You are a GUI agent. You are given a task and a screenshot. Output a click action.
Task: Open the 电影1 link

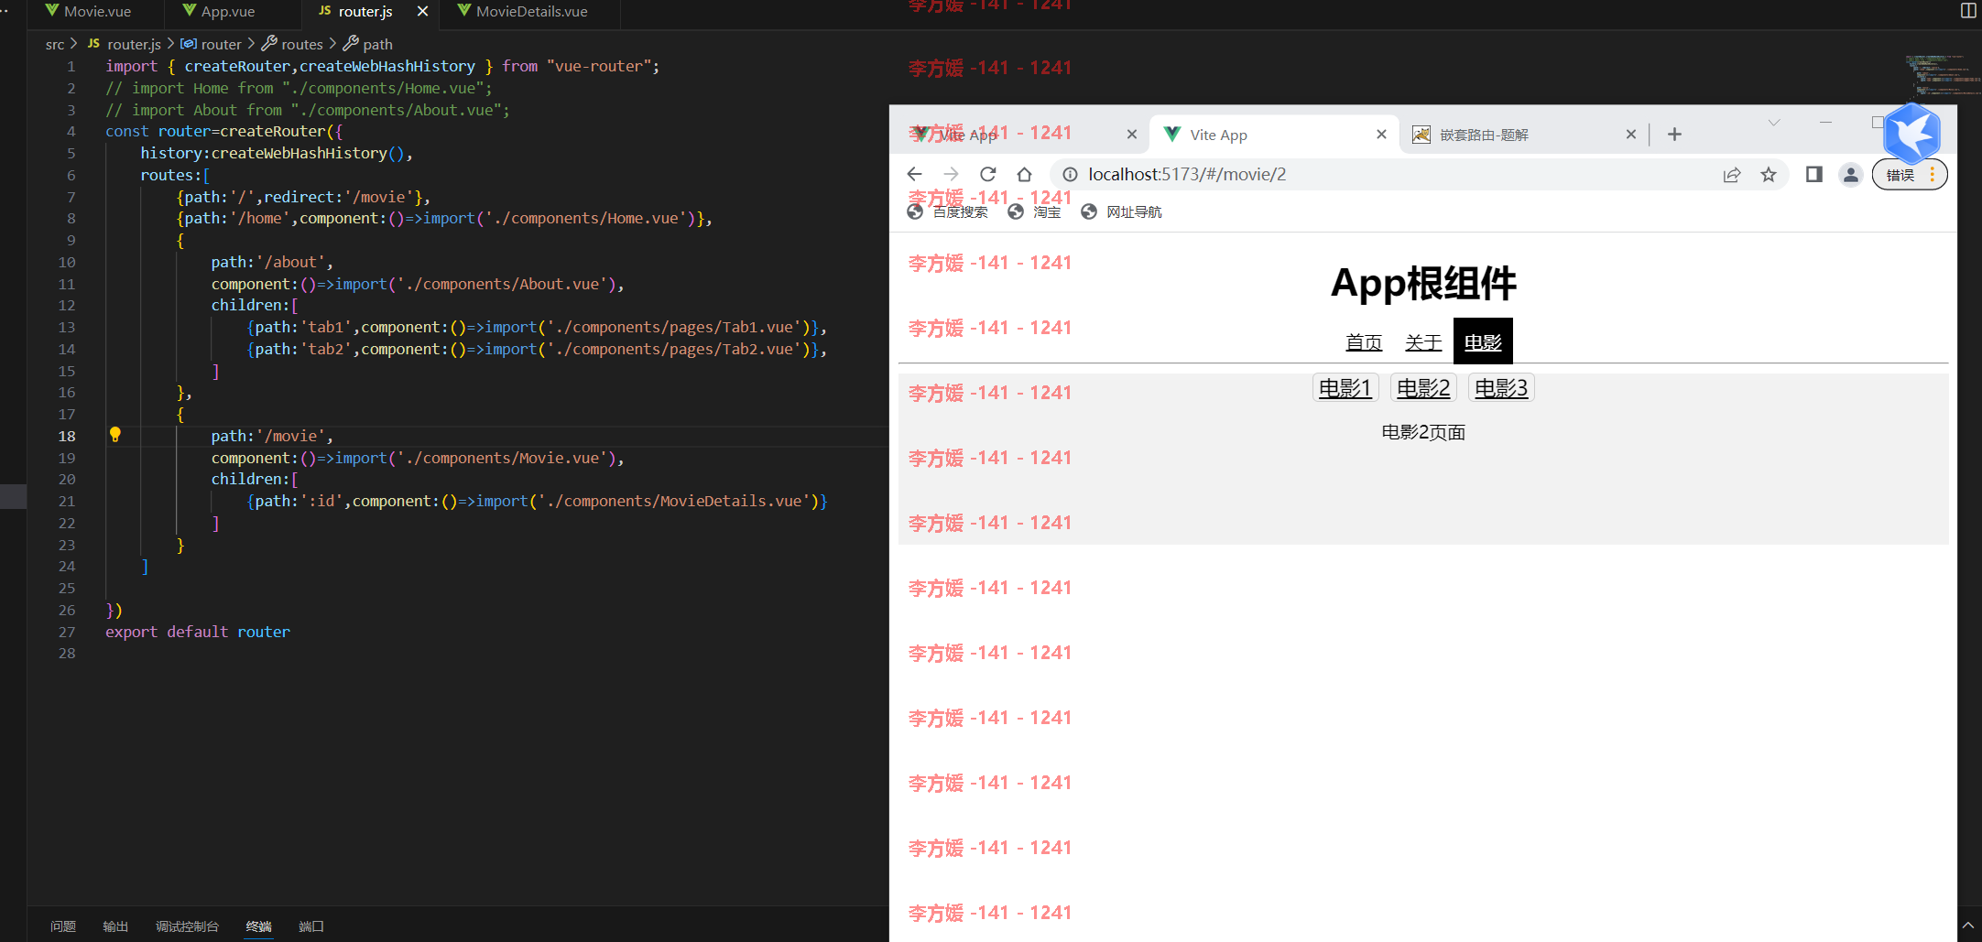click(x=1345, y=388)
